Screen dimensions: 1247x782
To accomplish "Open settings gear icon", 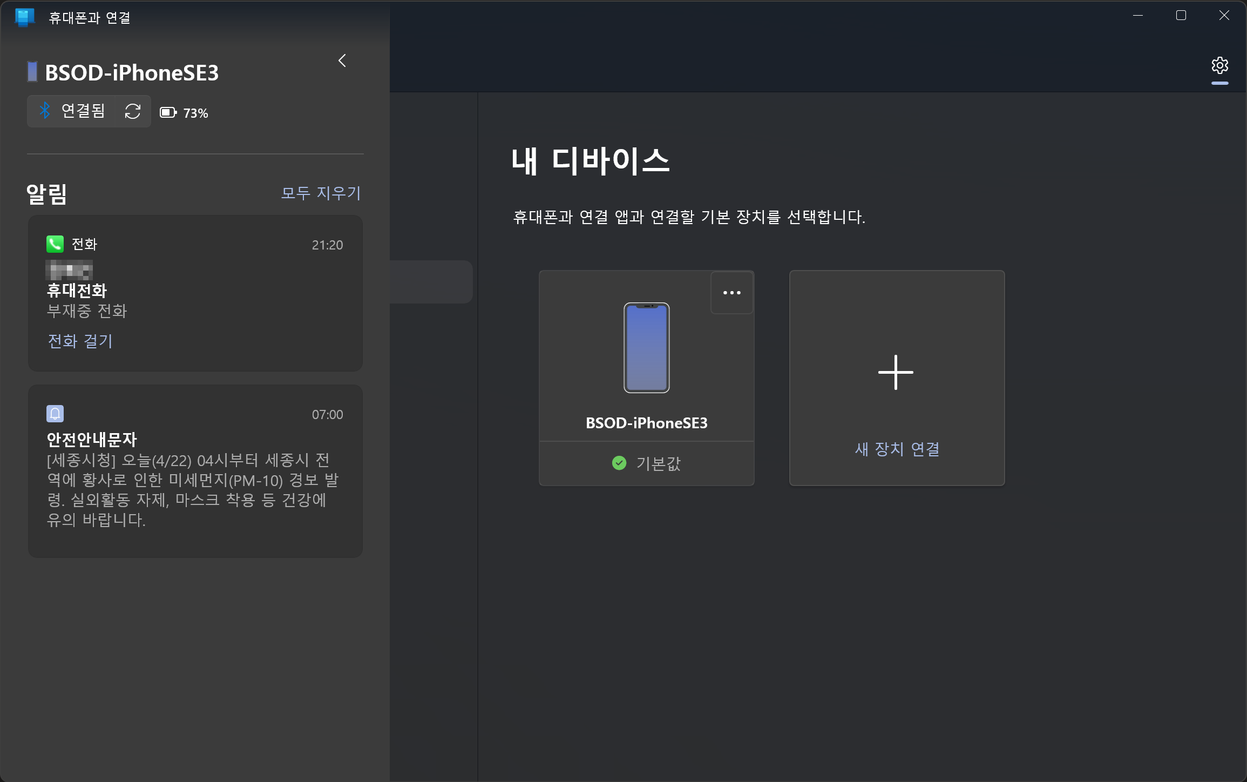I will coord(1219,66).
